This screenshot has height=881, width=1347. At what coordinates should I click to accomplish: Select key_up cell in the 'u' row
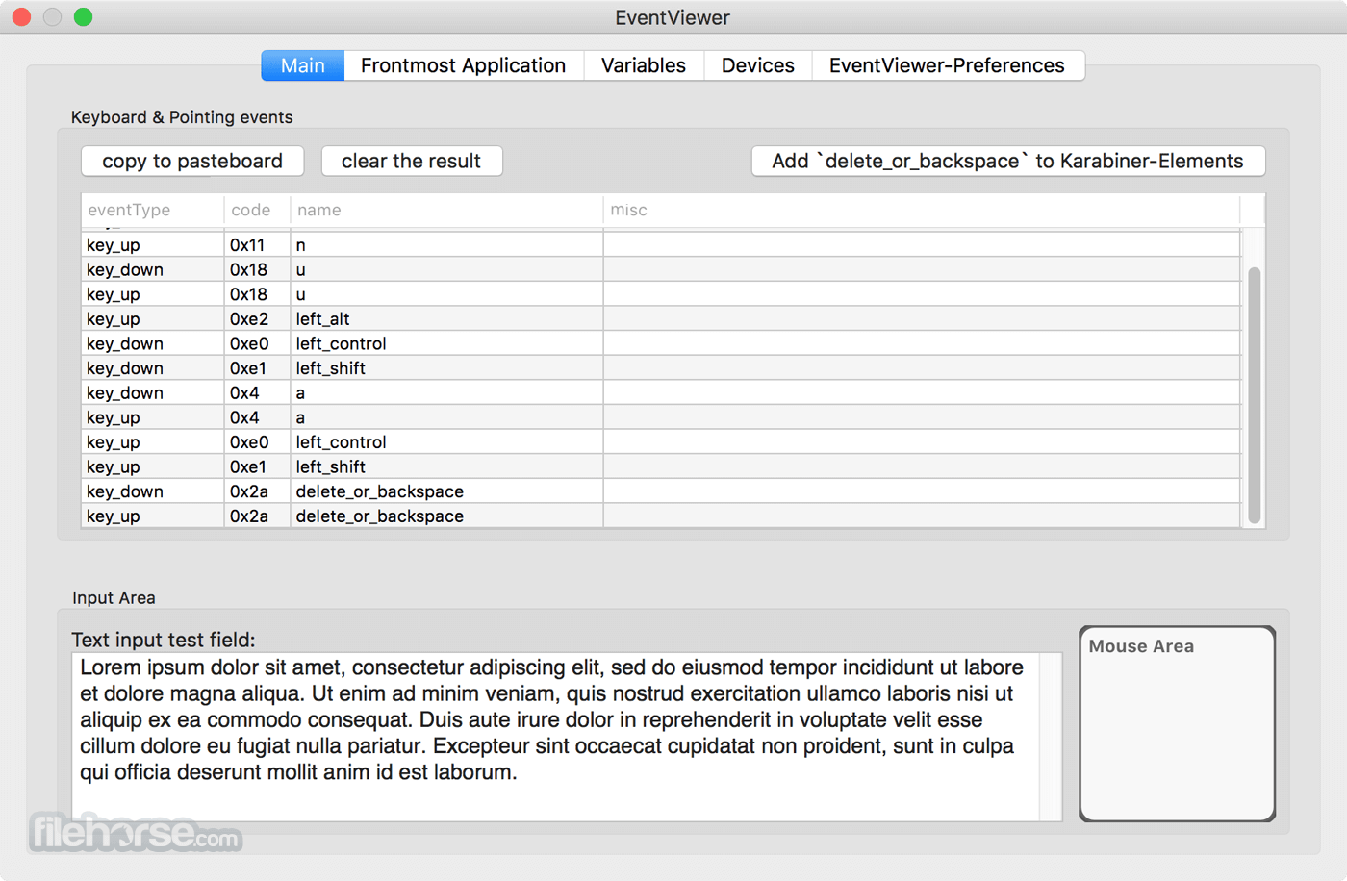pos(153,294)
